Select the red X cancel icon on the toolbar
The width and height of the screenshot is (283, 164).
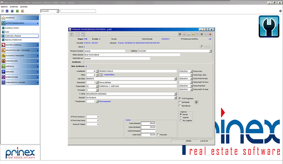pyautogui.click(x=210, y=34)
